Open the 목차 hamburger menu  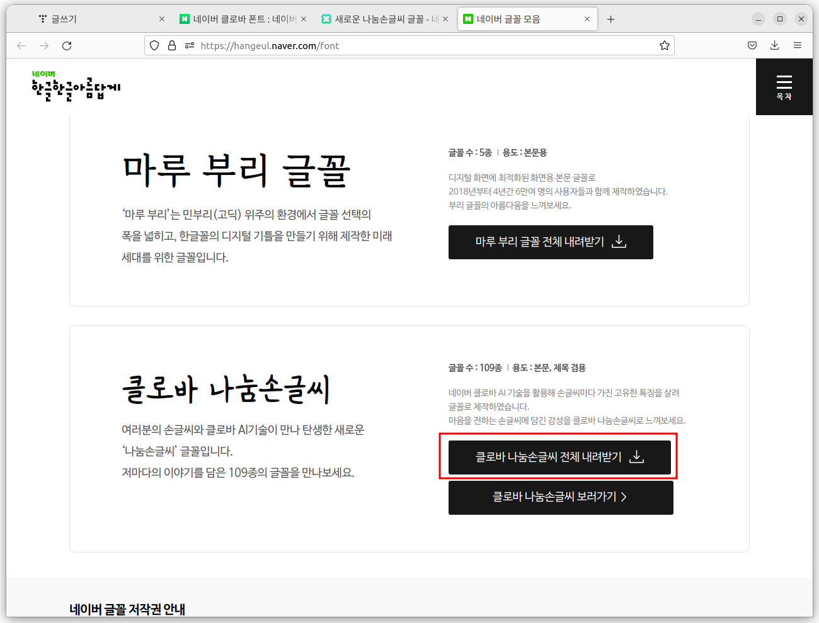tap(784, 87)
